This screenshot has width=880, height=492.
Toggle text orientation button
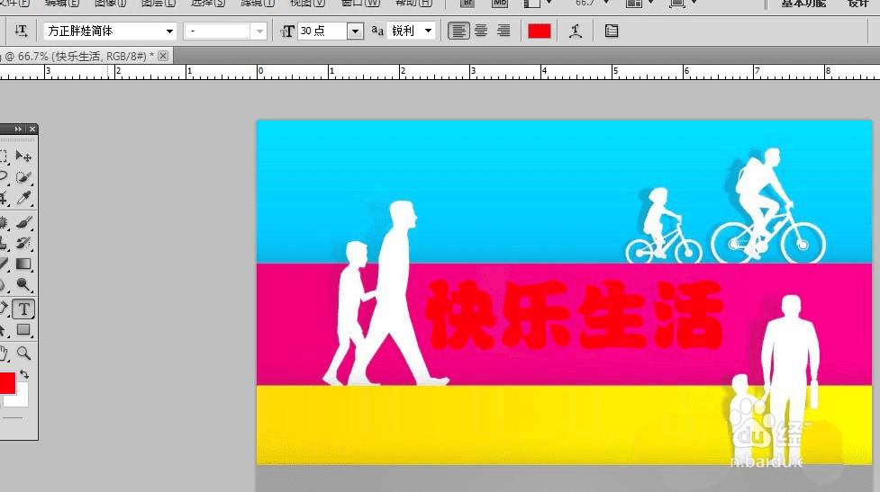21,31
